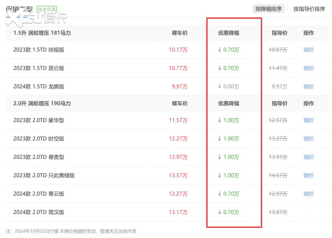Click 询价 for 2024款 2.0TD 青云版
Screen dimensions: 332x238
coord(309,194)
